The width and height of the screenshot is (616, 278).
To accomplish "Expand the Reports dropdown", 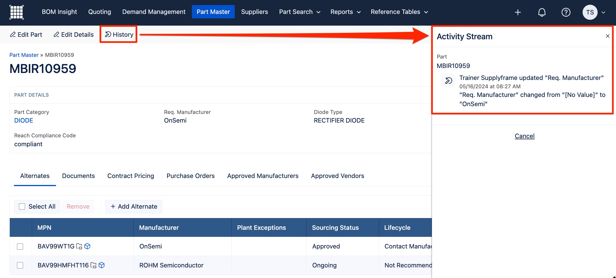I will (x=345, y=12).
